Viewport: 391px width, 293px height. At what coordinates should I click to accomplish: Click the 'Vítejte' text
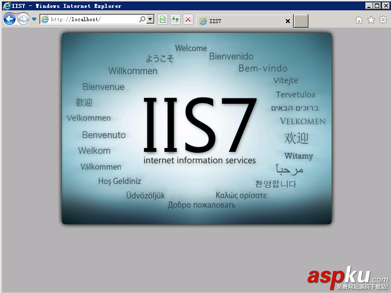click(x=286, y=81)
